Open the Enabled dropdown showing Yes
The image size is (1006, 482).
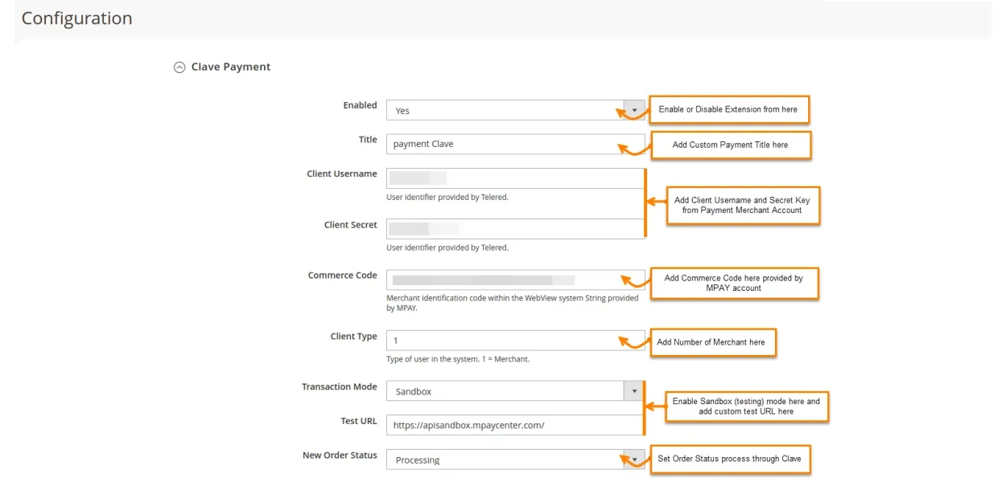[x=515, y=111]
